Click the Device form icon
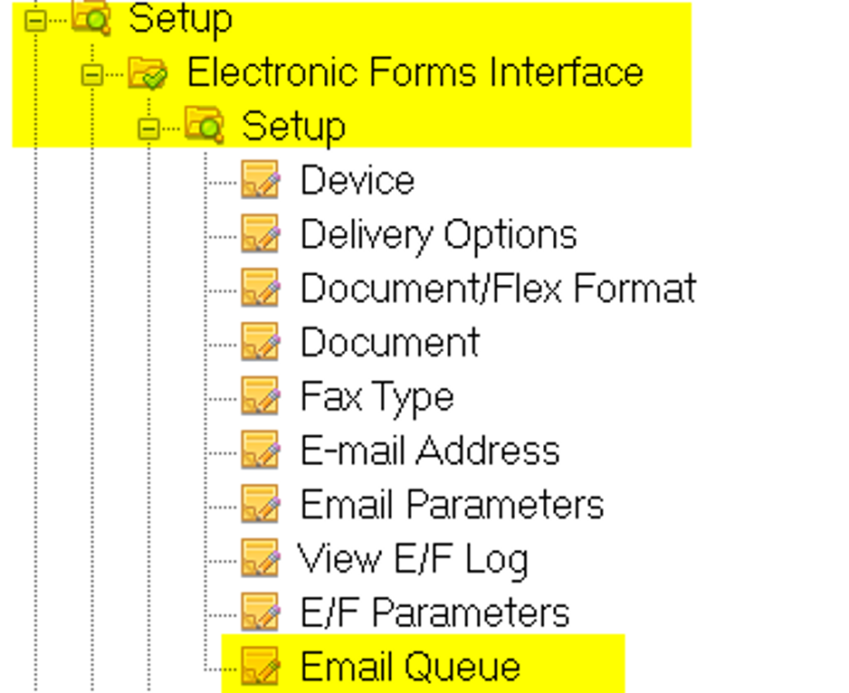849x693 pixels. tap(261, 179)
